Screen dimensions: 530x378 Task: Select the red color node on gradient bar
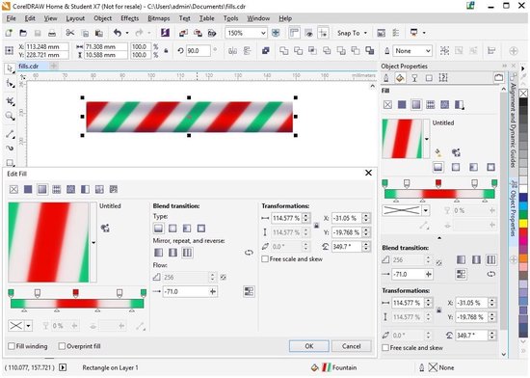pos(76,293)
